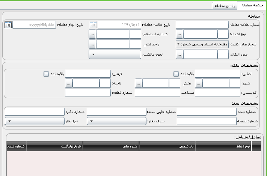Switch to the خلاصه معامله tab
Image resolution: width=267 pixels, height=176 pixels.
coord(252,6)
